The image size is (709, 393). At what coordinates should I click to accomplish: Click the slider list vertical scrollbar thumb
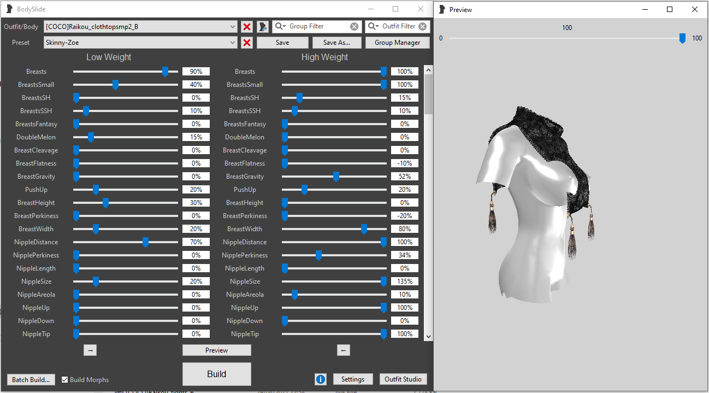(428, 94)
